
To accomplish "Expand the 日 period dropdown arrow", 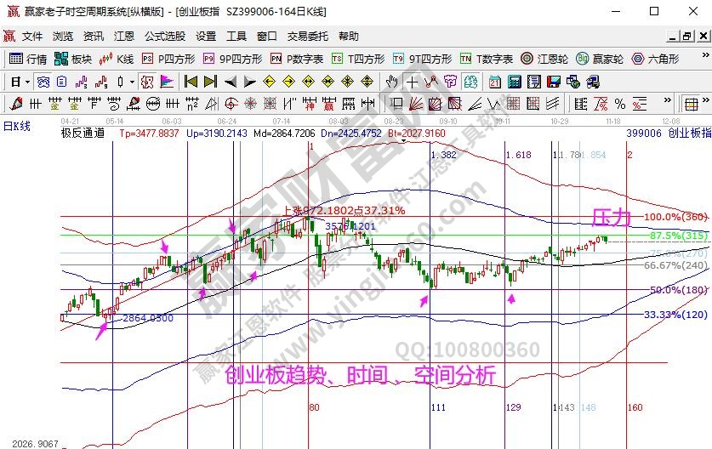I will click(27, 82).
